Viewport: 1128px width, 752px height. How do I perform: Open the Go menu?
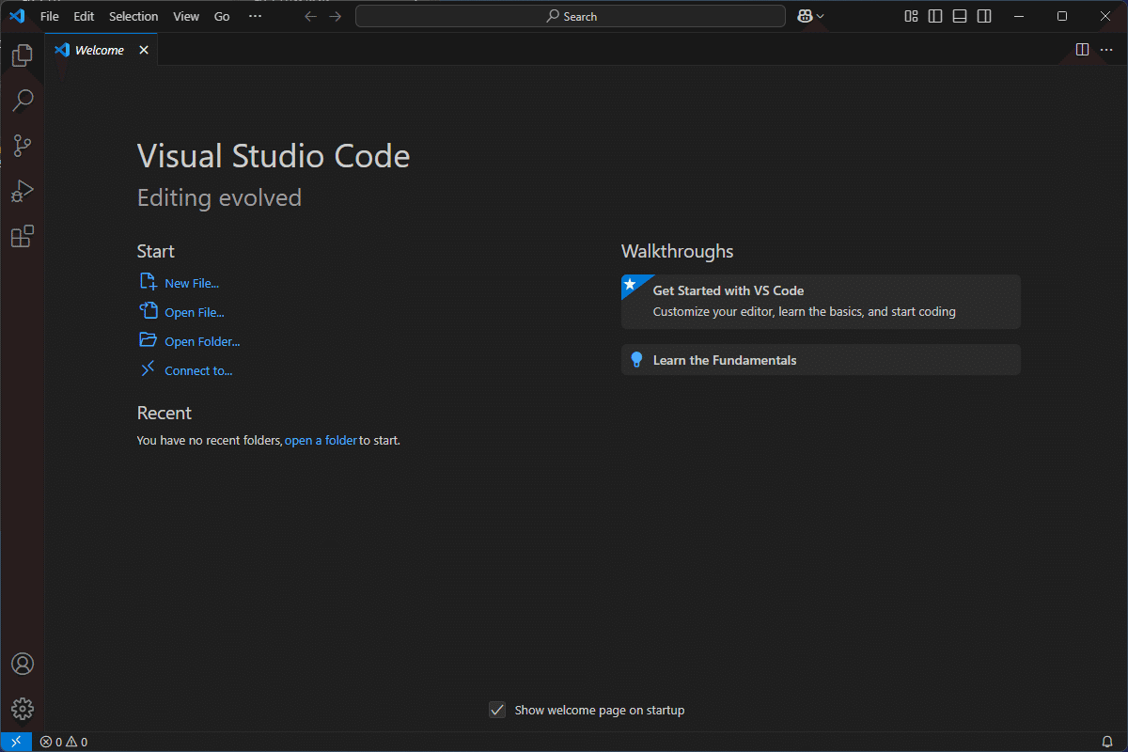tap(222, 16)
